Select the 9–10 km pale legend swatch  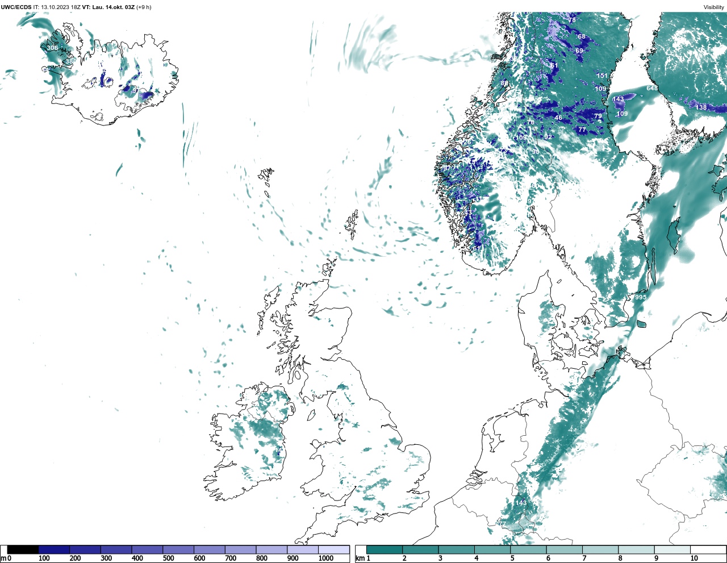pos(672,549)
